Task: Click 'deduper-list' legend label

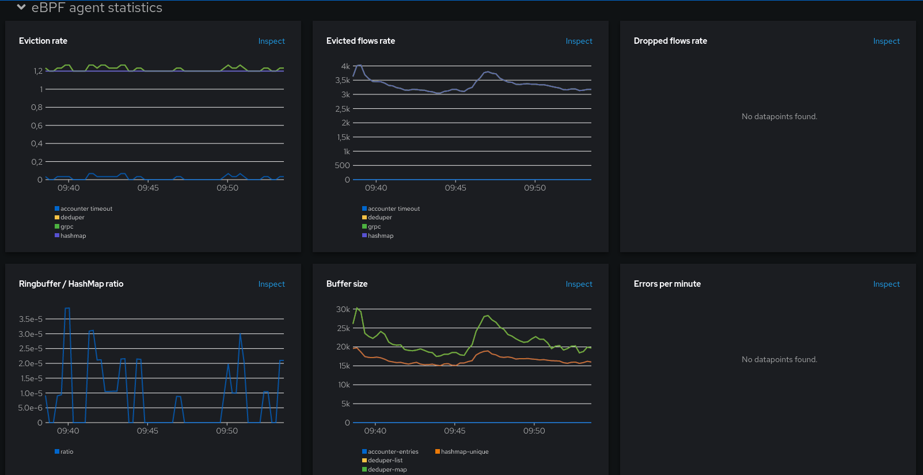Action: [x=385, y=461]
